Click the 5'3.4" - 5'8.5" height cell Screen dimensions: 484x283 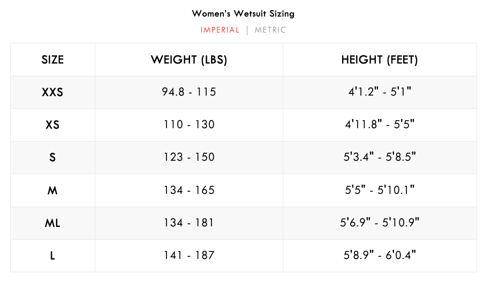tap(380, 158)
